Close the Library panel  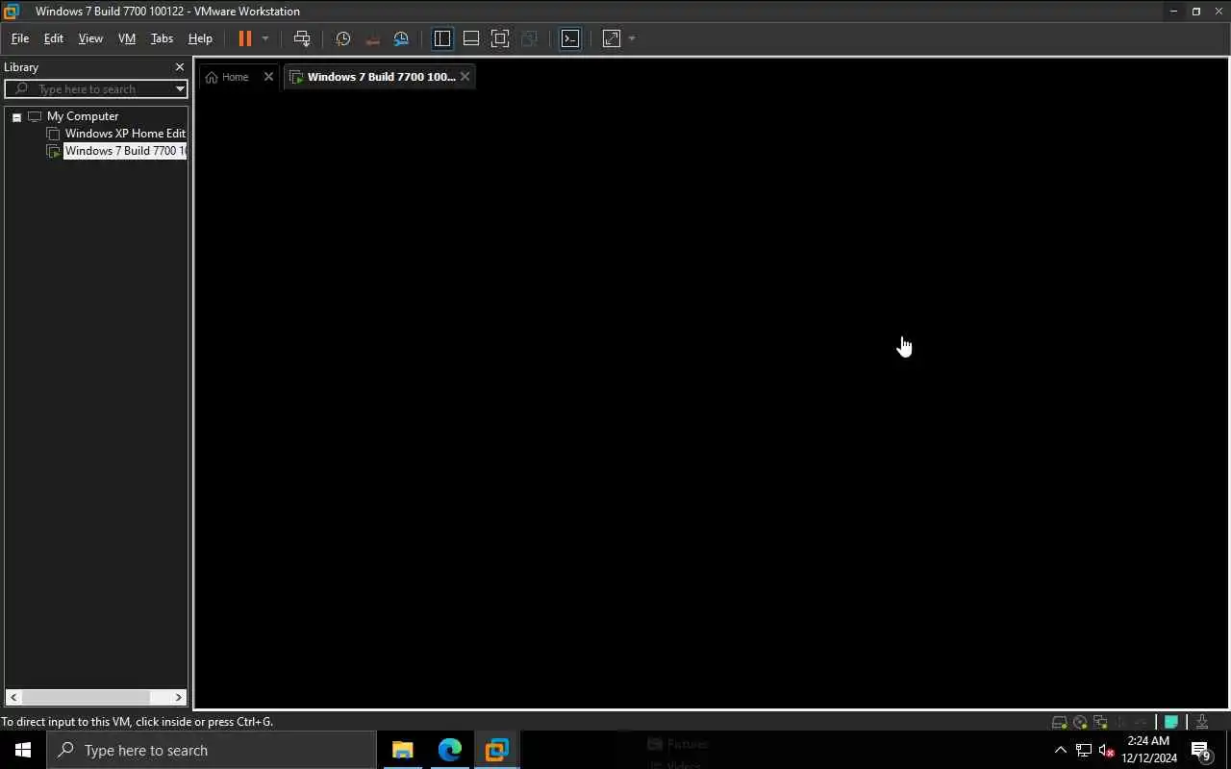point(179,67)
